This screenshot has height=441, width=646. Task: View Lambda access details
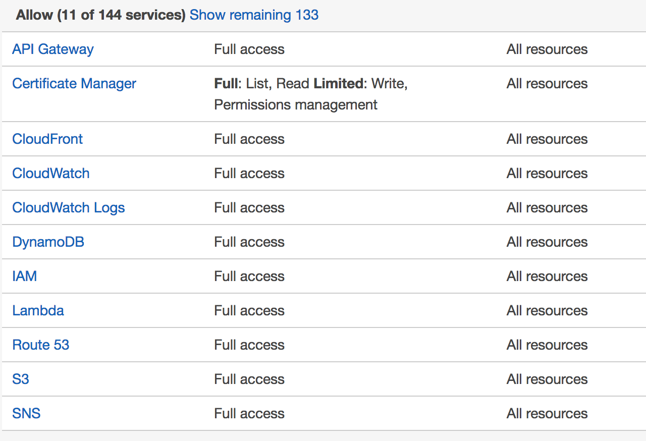(x=38, y=310)
